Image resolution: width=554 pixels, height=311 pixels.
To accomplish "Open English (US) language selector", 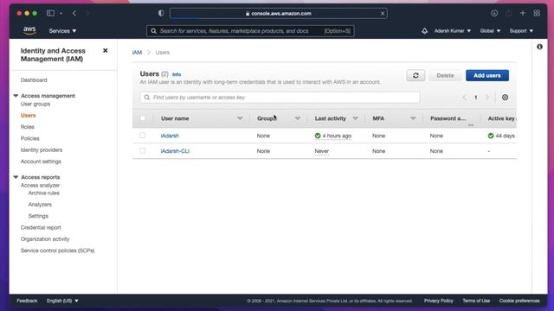I will (62, 301).
